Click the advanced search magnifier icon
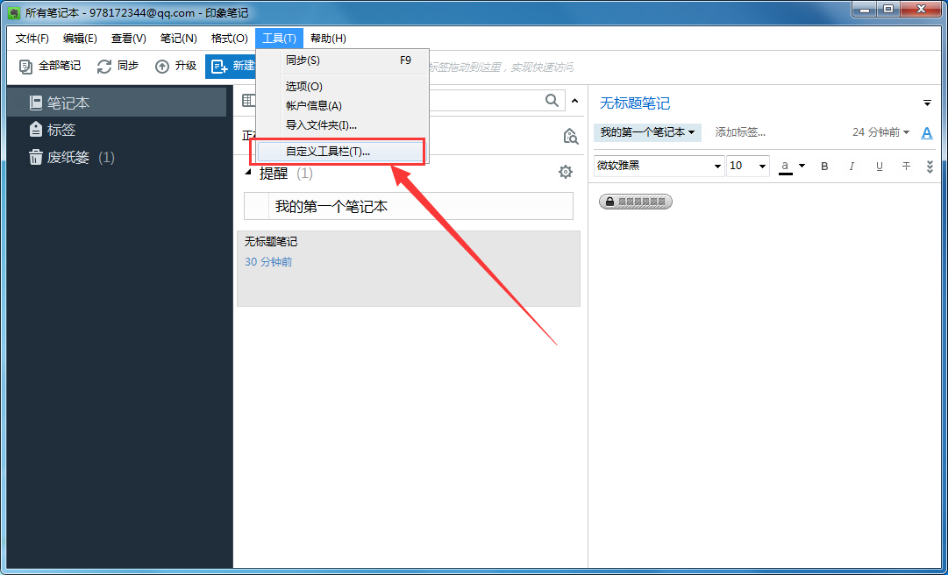948x575 pixels. (570, 137)
